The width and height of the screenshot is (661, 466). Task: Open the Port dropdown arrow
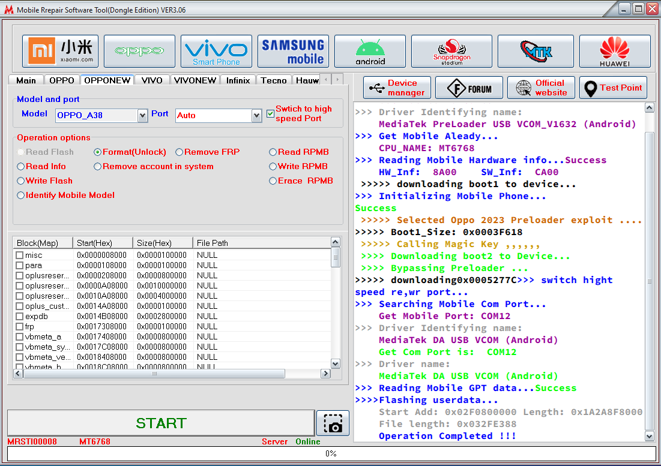pos(256,115)
